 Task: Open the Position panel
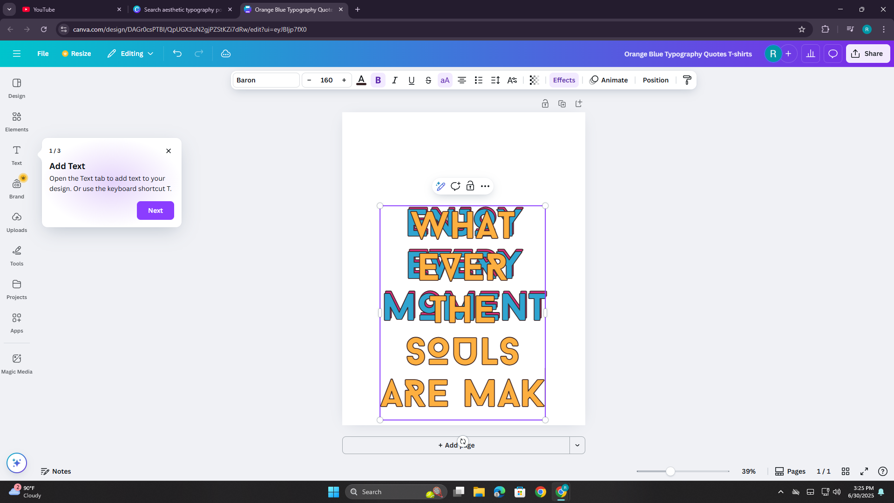coord(656,80)
